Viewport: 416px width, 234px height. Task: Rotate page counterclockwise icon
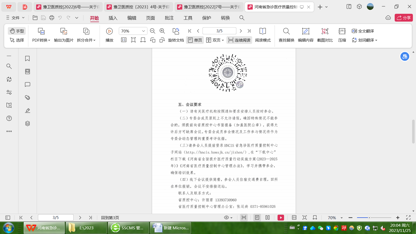tap(153, 40)
